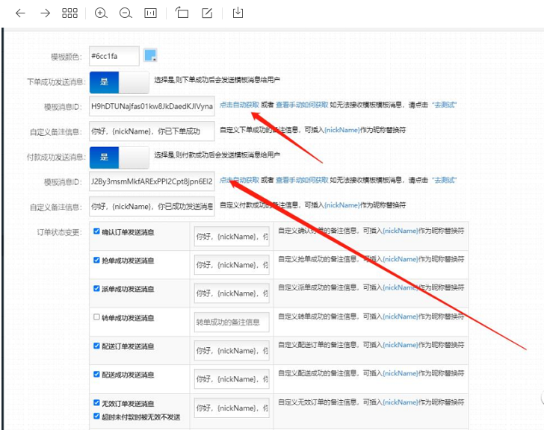The width and height of the screenshot is (544, 430).
Task: Click the 模板颜色 hex value input field
Action: click(x=114, y=56)
